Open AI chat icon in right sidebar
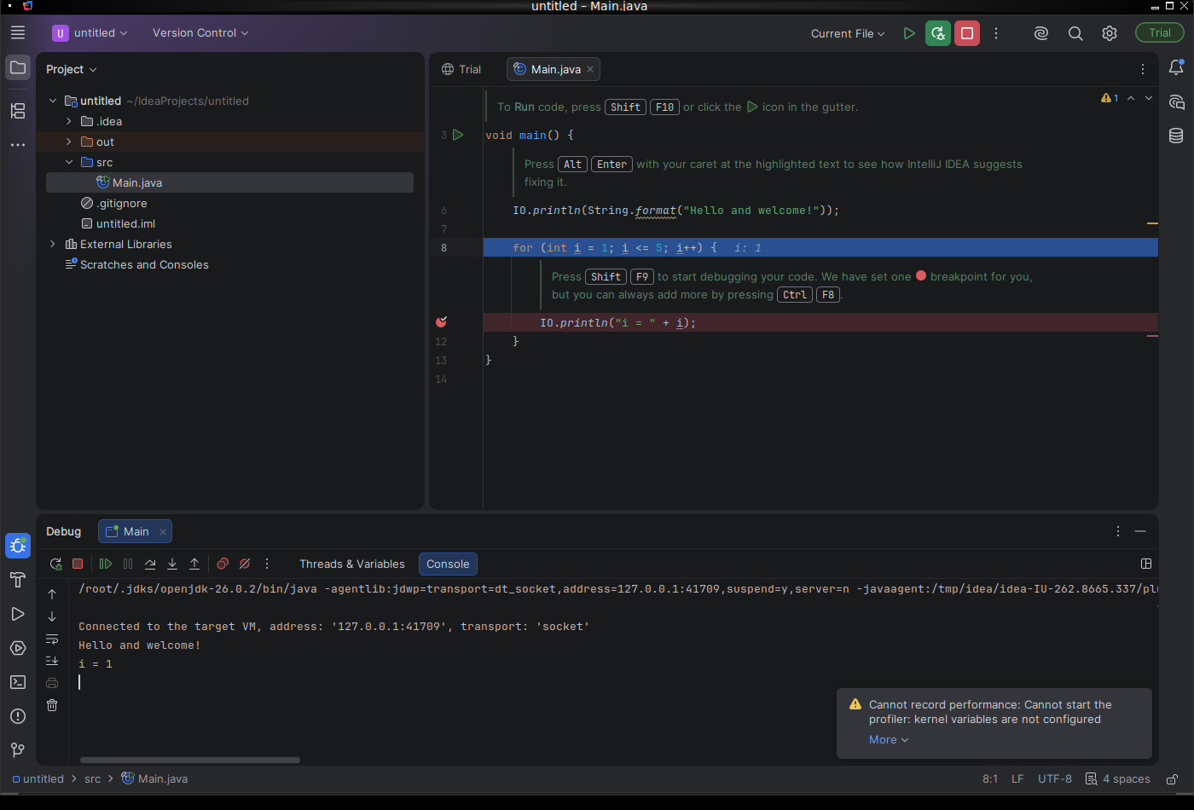This screenshot has height=810, width=1194. (x=1176, y=102)
